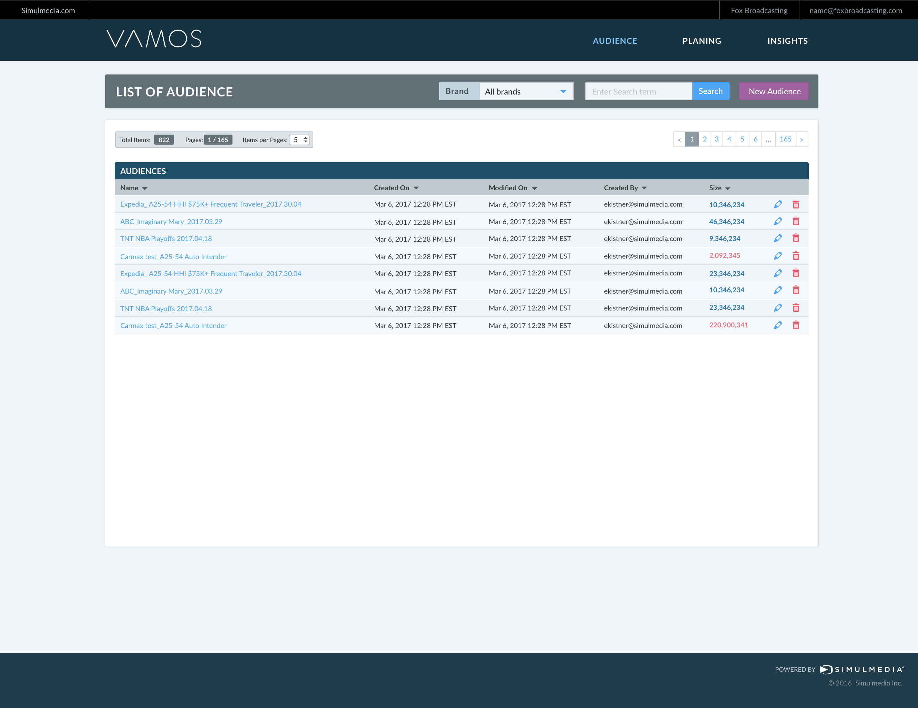Viewport: 918px width, 708px height.
Task: Edit the Carmax test audience sized 220,900,341
Action: 778,325
